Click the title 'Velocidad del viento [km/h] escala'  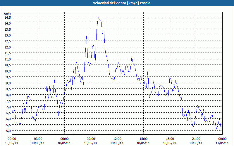click(121, 3)
